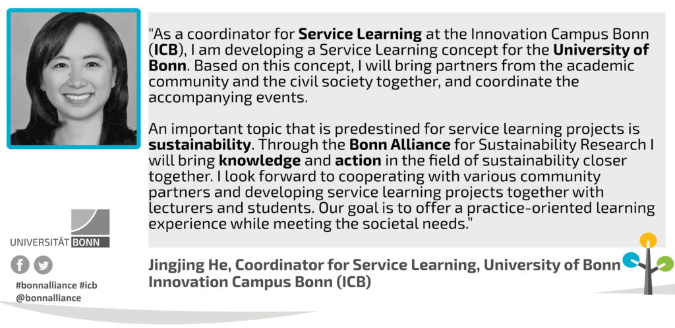Screen dimensions: 675x328
Task: Click the blue leaf of the tree logo
Action: point(631,260)
